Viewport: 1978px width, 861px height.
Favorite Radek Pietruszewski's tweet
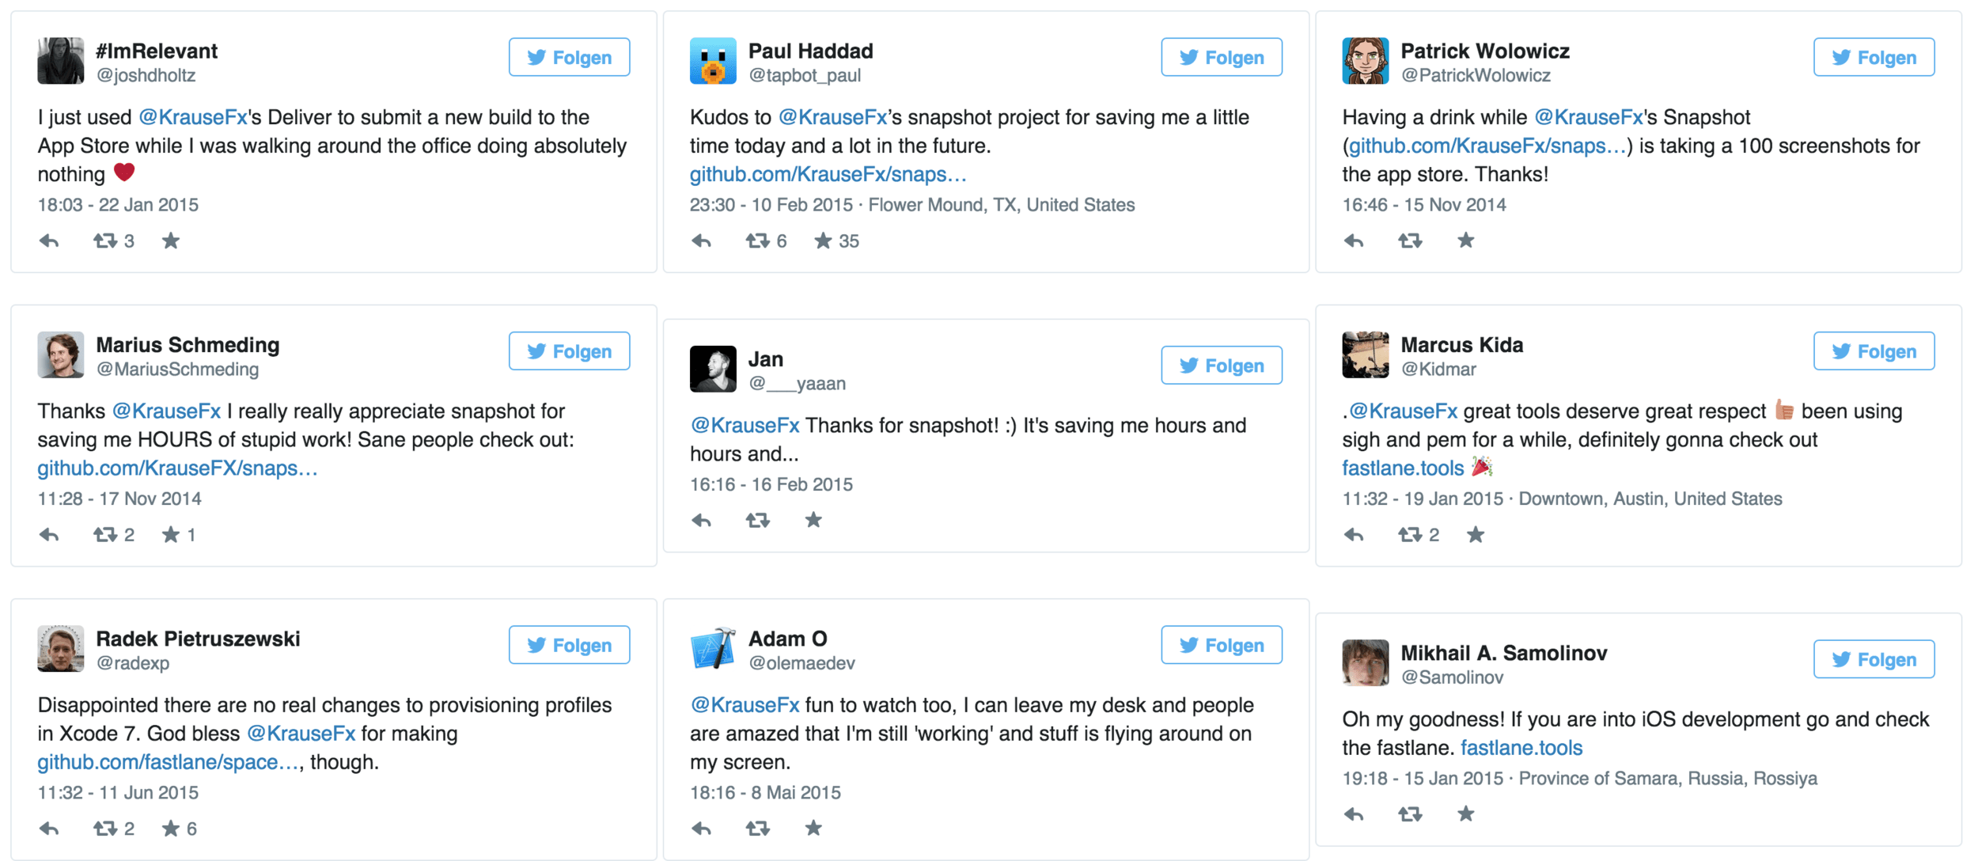171,829
